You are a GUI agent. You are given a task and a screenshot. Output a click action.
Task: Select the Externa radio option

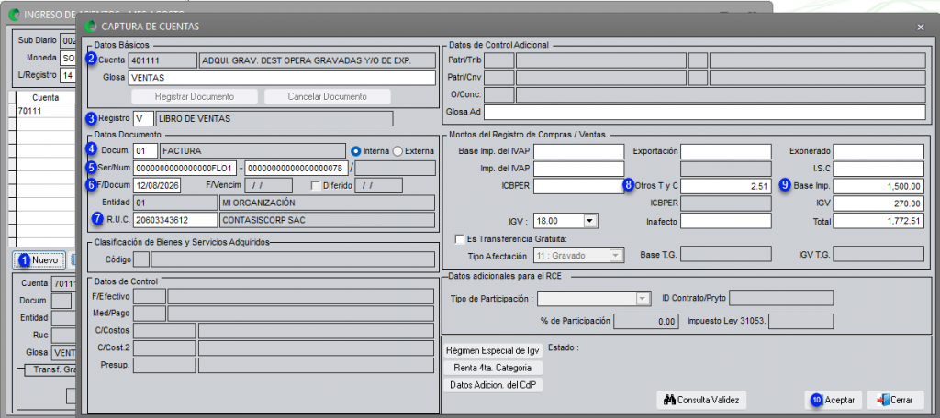(x=397, y=151)
